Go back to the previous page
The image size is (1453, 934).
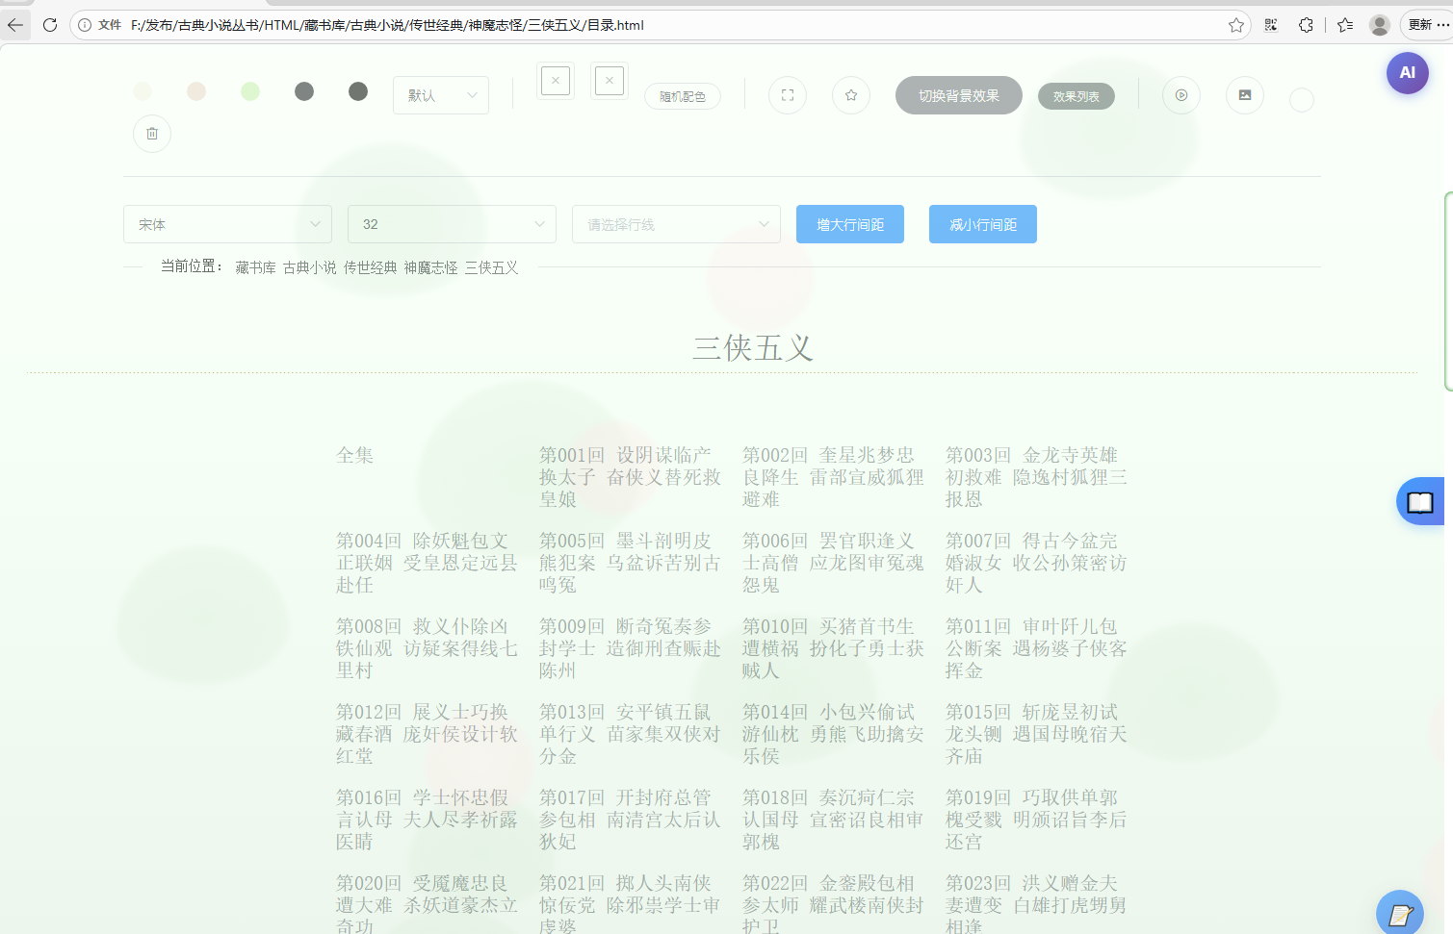[15, 25]
